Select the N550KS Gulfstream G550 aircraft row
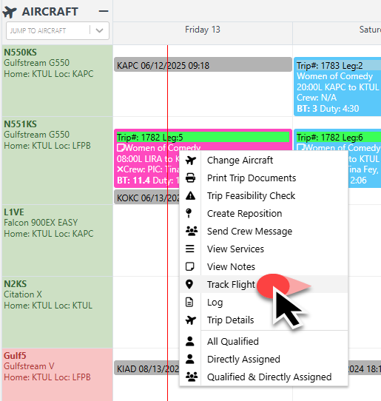Viewport: 381px width, 401px height. tap(58, 81)
